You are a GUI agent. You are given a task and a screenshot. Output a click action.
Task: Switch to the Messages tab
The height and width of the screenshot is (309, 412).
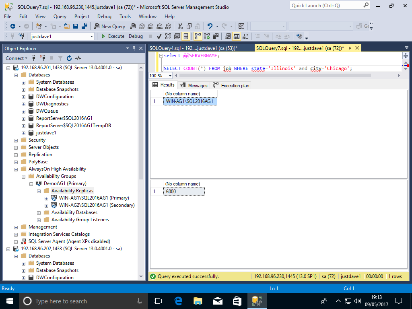pos(194,85)
